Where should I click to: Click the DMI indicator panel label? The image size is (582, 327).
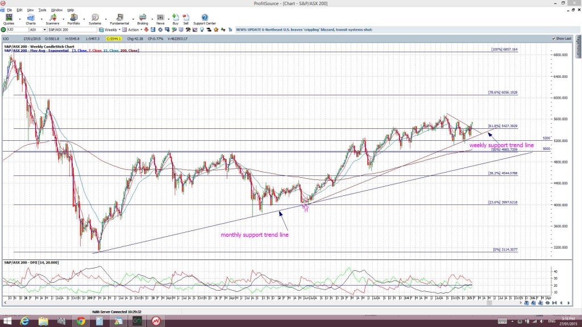click(31, 262)
